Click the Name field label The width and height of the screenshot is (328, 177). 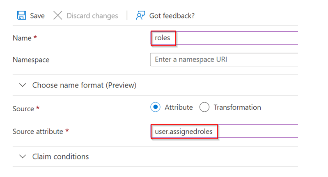[x=22, y=38]
